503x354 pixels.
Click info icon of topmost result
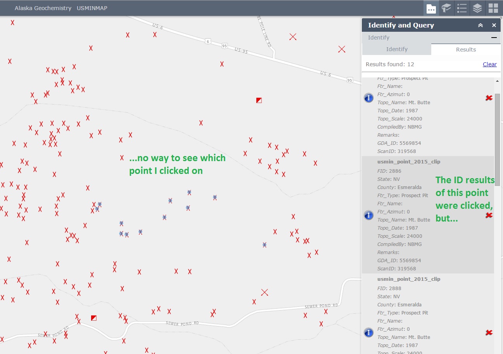coord(368,98)
